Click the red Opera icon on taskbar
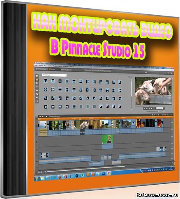180x199 pixels. pos(65,176)
